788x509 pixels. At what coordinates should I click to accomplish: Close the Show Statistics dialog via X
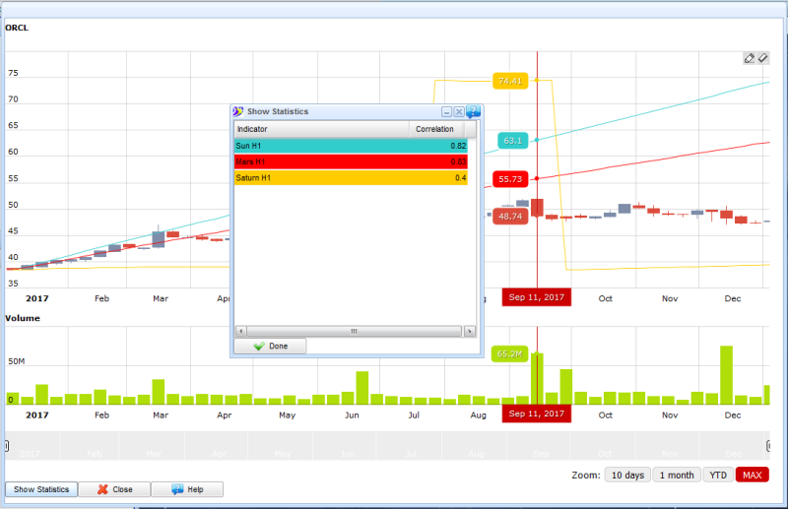click(459, 112)
